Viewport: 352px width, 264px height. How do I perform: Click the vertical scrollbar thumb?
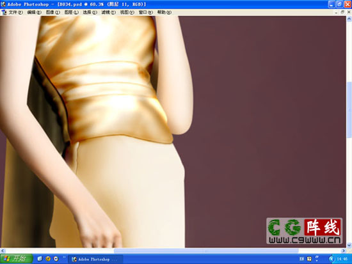pos(349,110)
